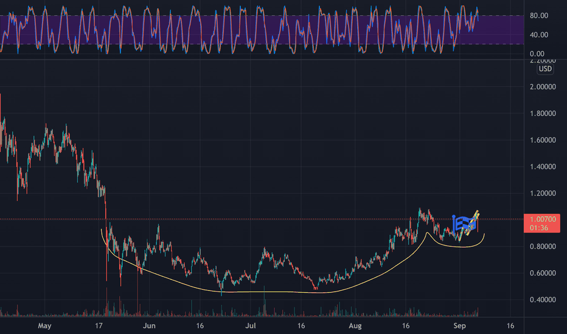Click the Jun label on time axis
This screenshot has width=567, height=334.
pos(149,325)
